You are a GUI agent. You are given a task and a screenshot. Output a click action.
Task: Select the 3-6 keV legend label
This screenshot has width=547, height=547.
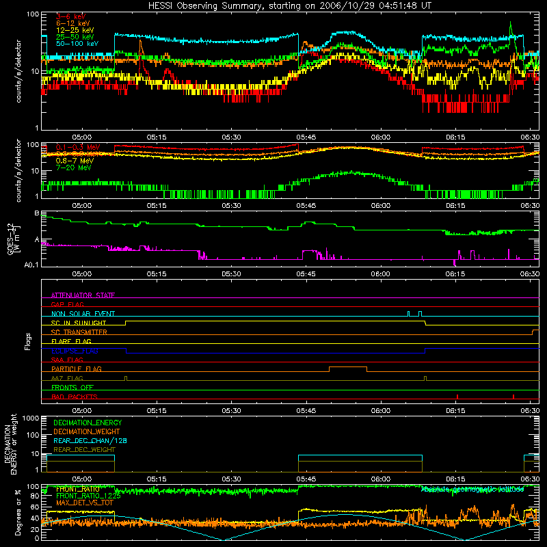click(x=70, y=16)
